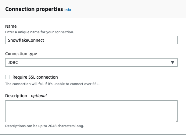Click the Description box resize handle
Screen dimensions: 186x135
coord(176,121)
